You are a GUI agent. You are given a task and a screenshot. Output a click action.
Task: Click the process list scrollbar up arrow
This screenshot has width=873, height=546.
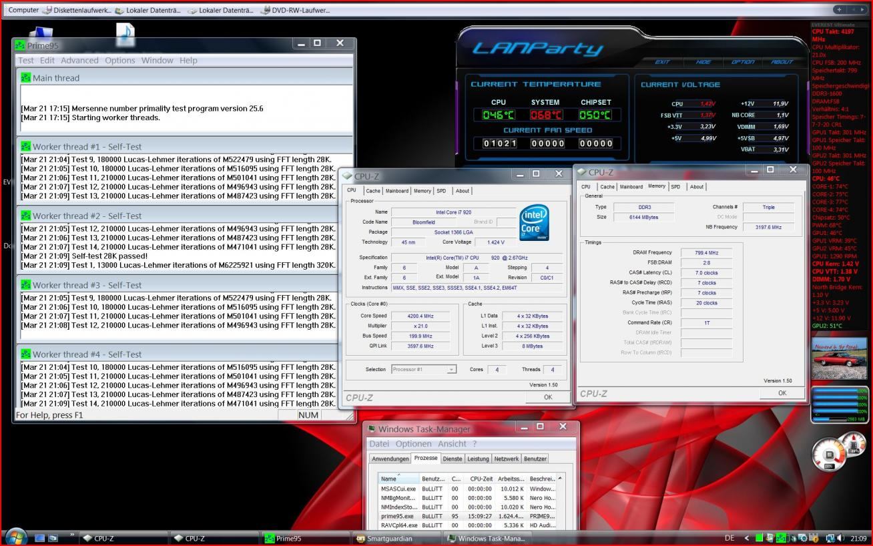[x=560, y=478]
